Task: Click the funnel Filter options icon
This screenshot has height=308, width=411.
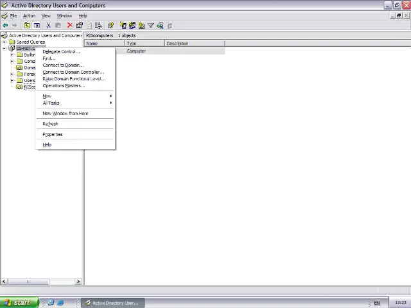Action: pos(151,26)
